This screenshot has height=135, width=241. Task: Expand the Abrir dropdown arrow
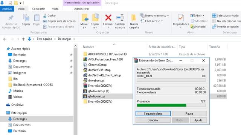(x=203, y=16)
